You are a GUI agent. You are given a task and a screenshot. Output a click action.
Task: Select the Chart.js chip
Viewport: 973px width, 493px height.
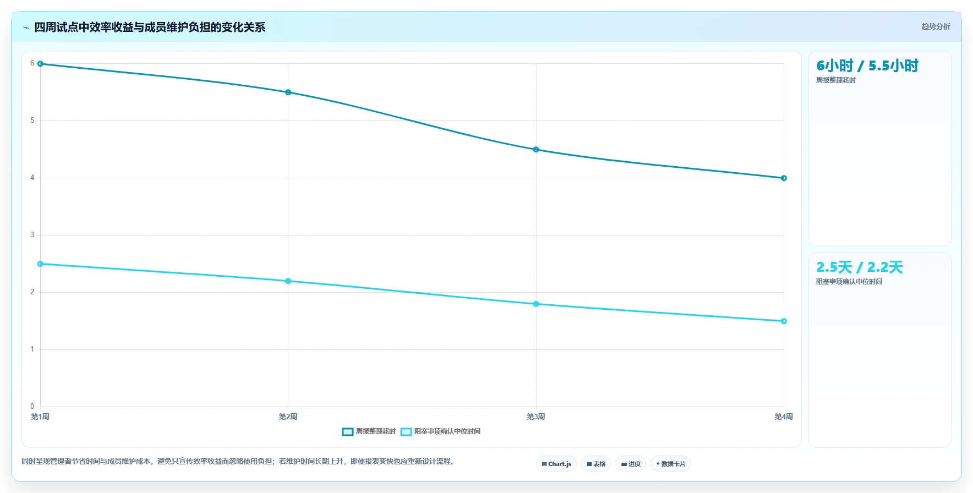(556, 464)
